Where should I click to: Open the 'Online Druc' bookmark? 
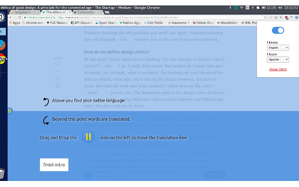pos(204,23)
